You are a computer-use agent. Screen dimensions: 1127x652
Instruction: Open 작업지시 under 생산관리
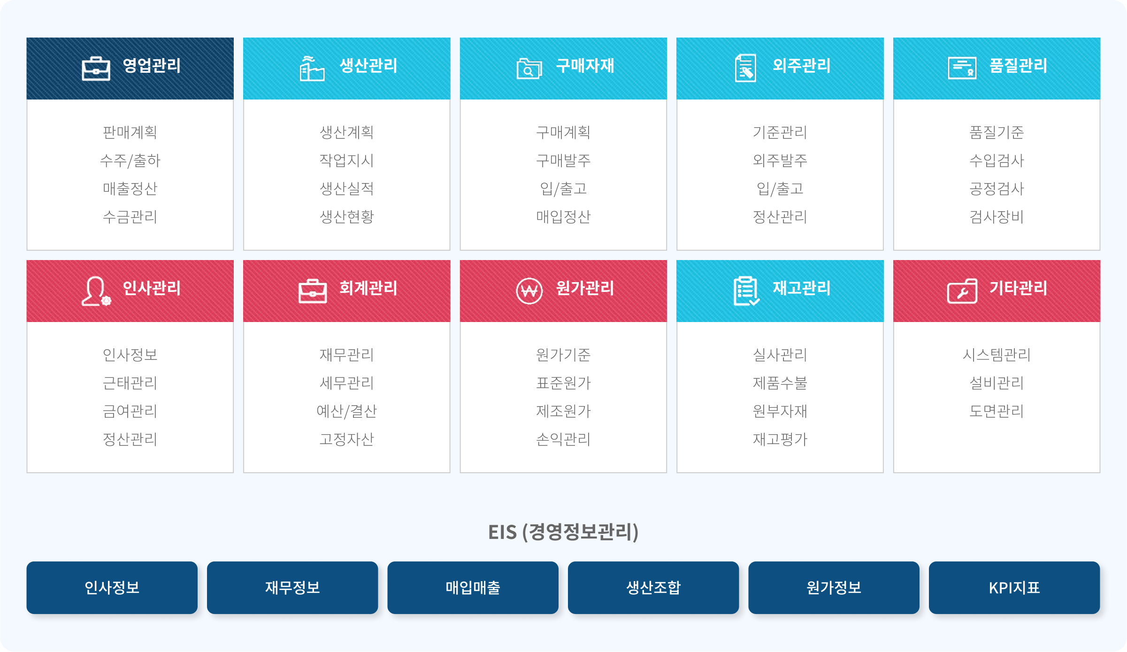[x=347, y=161]
